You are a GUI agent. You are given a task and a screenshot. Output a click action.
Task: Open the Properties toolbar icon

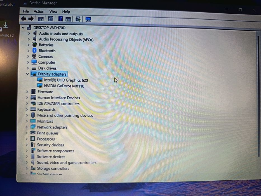51,19
